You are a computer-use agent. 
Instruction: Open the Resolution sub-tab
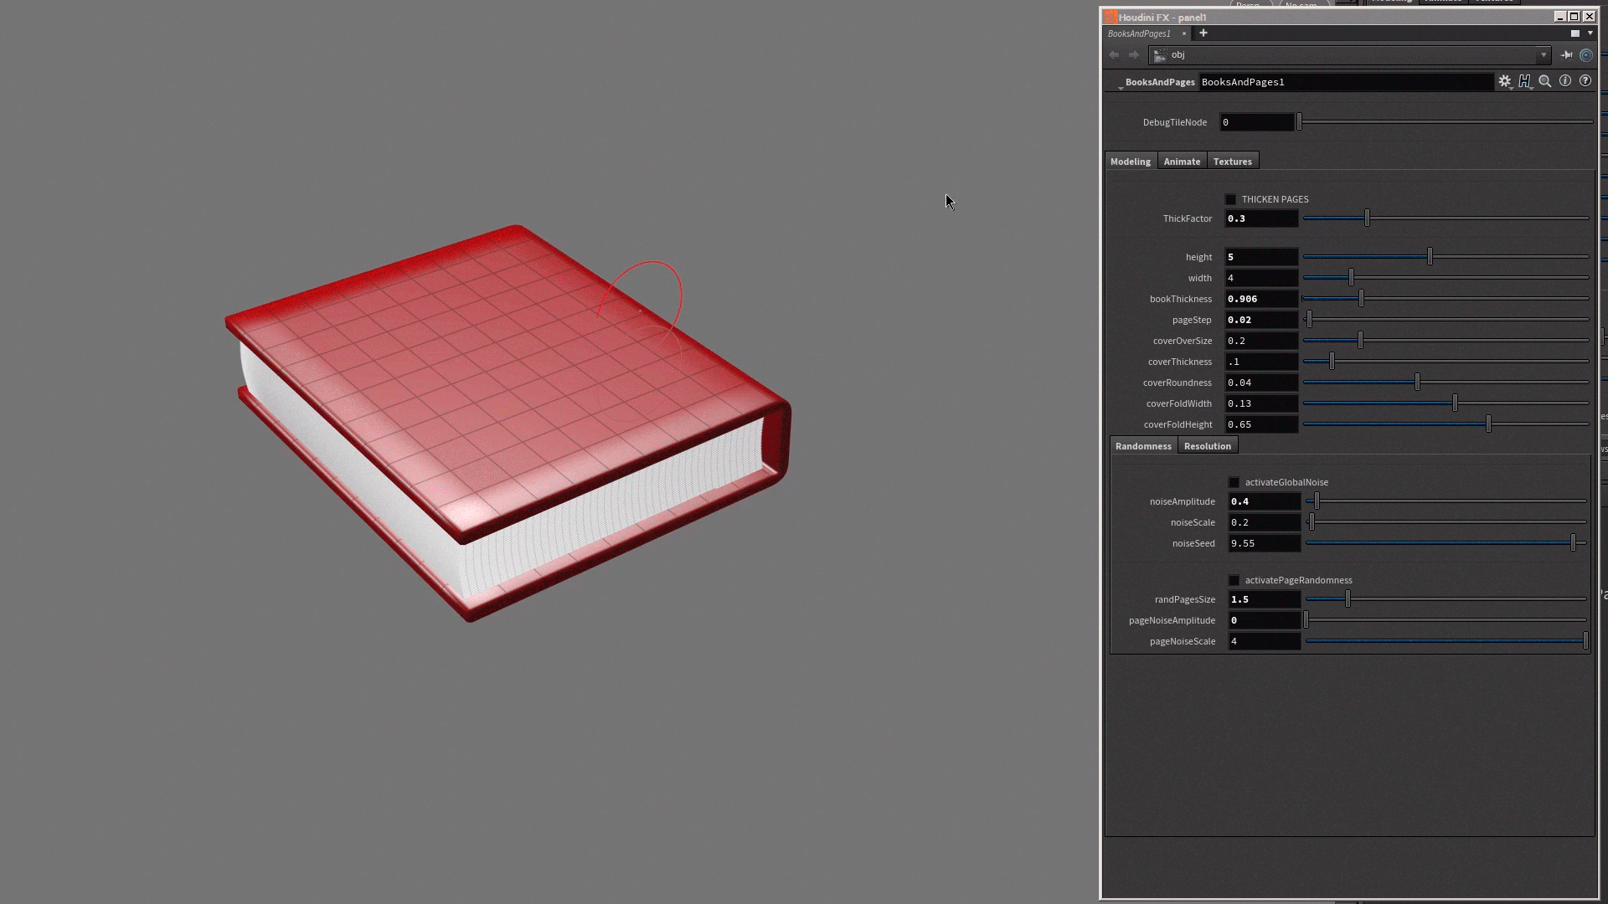pyautogui.click(x=1208, y=446)
